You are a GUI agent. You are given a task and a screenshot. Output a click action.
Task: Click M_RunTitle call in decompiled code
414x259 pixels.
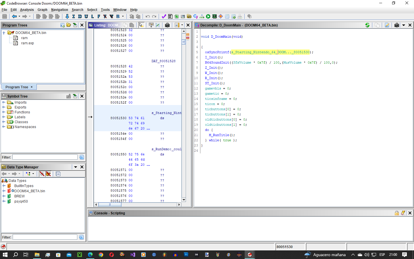pyautogui.click(x=219, y=135)
